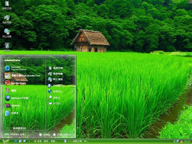Open WinRAR from the Start menu
Image resolution: width=192 pixels, height=144 pixels.
(12, 106)
